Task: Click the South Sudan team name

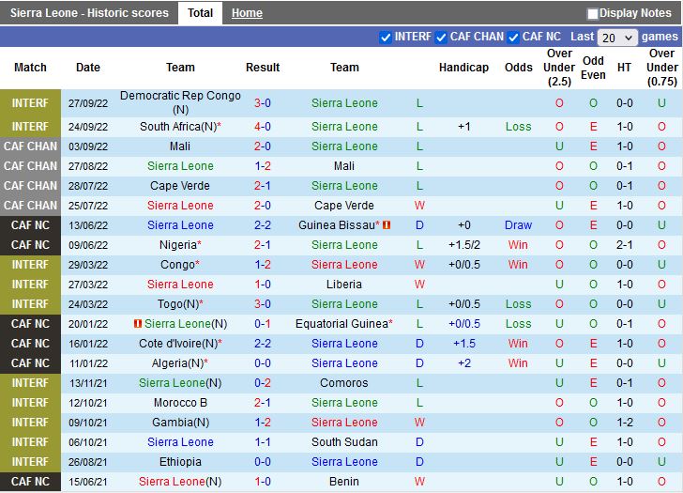Action: [x=344, y=442]
